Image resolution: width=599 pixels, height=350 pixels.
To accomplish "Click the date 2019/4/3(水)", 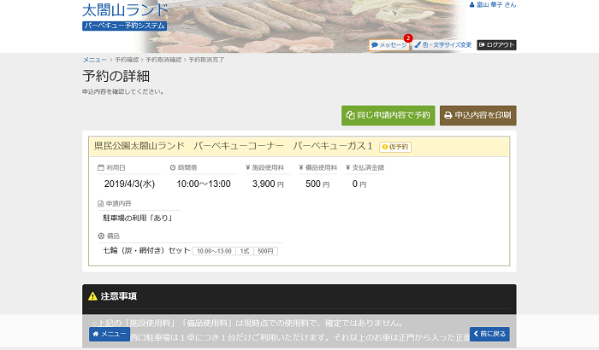I will (x=129, y=184).
